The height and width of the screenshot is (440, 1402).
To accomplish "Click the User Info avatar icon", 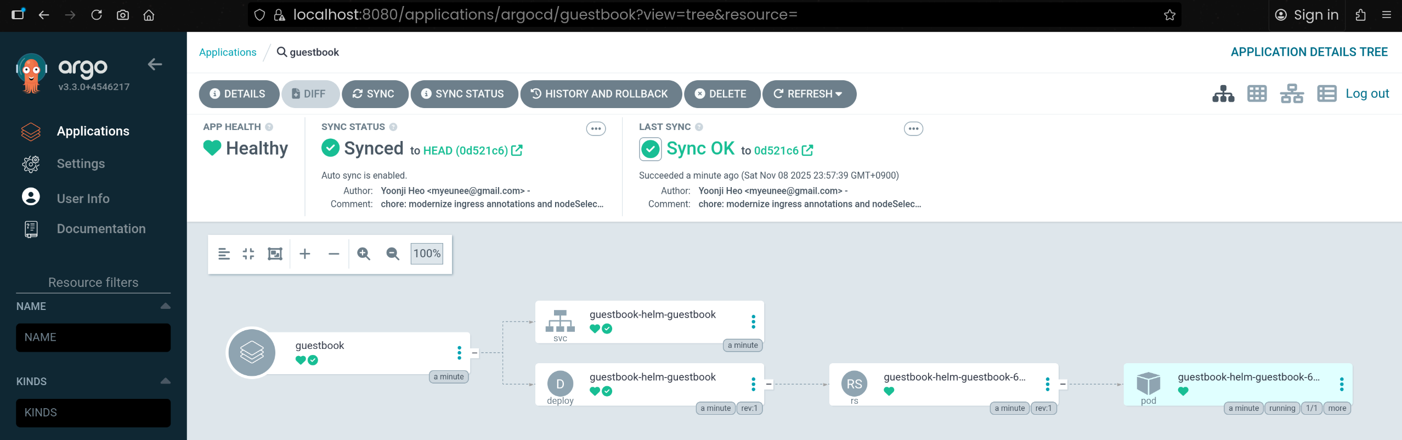I will tap(31, 197).
